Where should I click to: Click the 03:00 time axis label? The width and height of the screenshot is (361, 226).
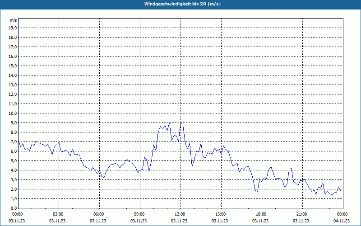[59, 214]
